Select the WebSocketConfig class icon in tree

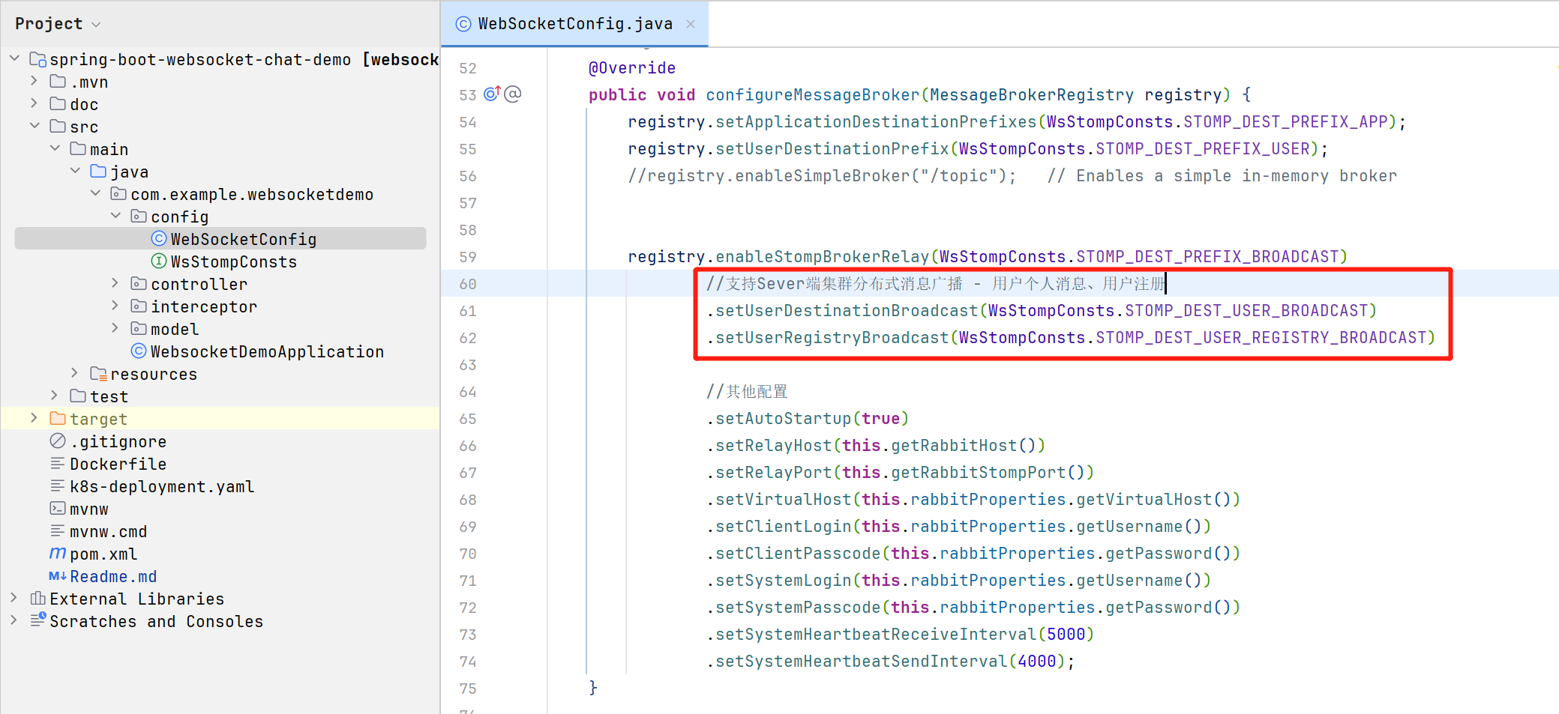coord(158,238)
